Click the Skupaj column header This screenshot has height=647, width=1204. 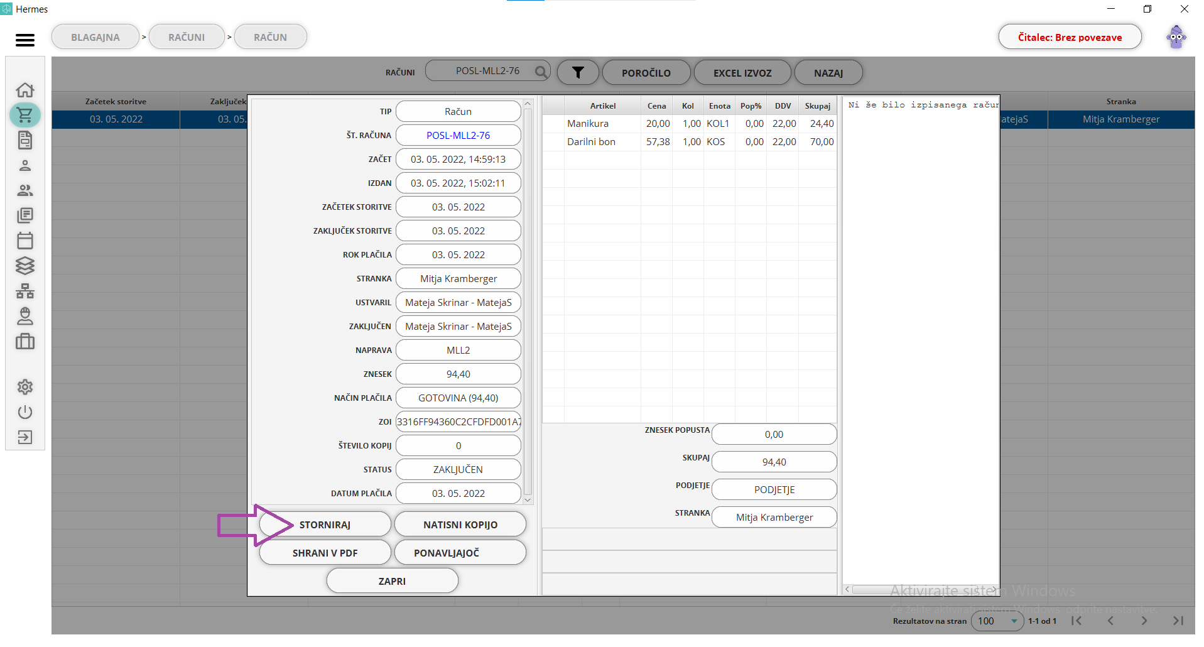pos(818,106)
